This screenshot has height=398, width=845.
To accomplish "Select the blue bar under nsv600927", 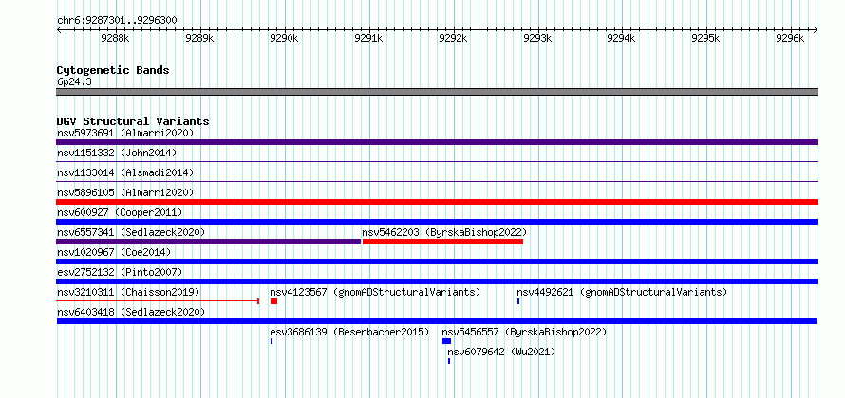I will 437,222.
